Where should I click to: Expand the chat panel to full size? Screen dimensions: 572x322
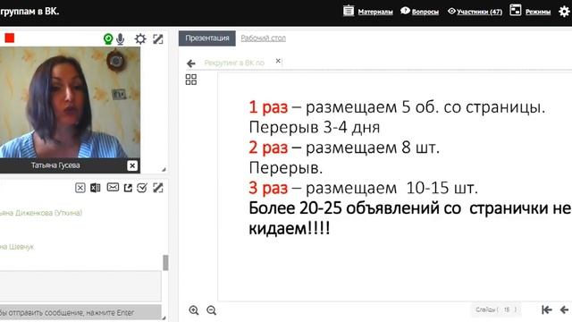[x=158, y=188]
